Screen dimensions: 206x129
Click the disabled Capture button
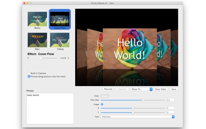tap(122, 89)
